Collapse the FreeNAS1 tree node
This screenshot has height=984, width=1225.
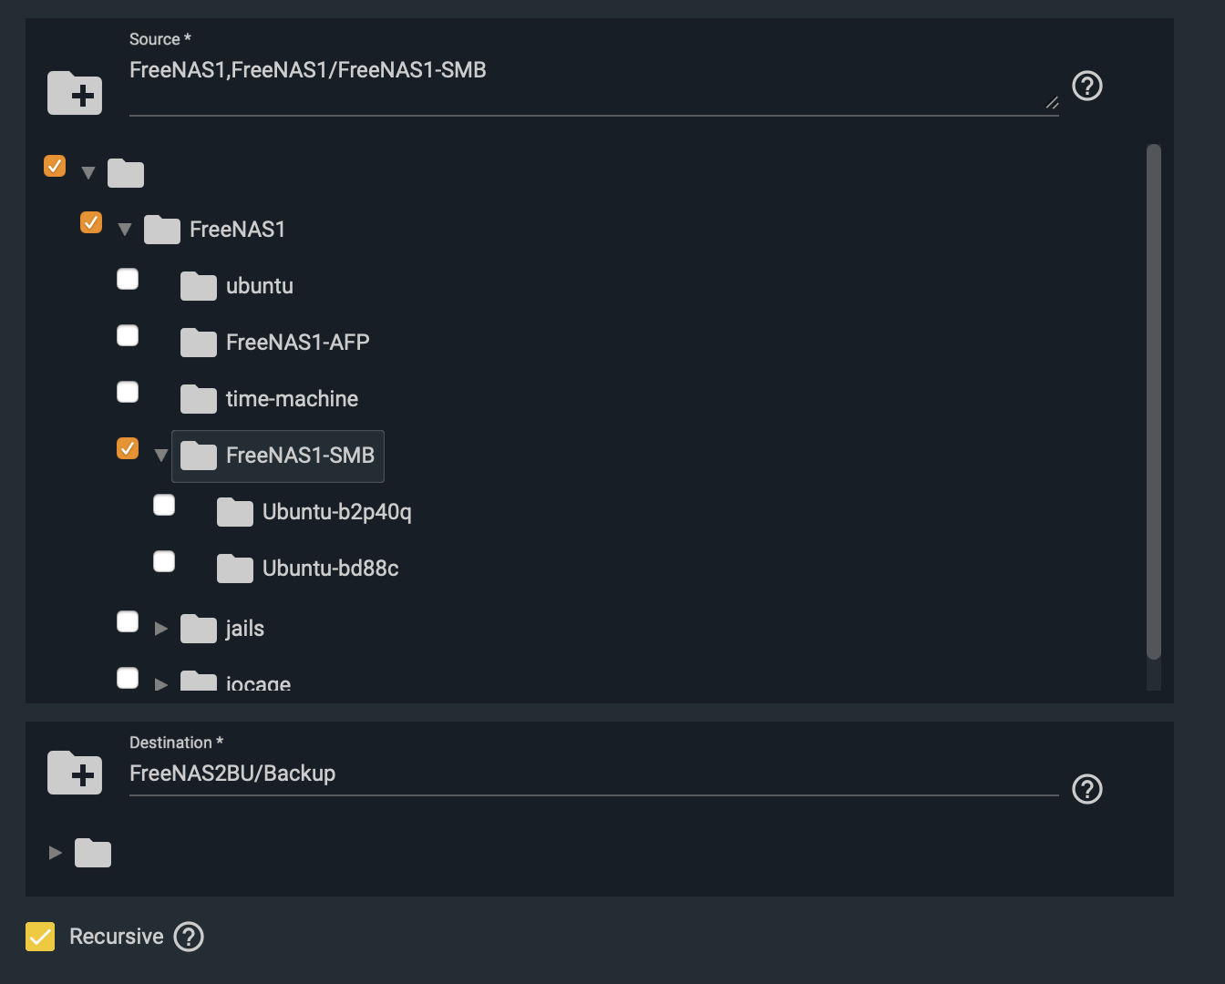pyautogui.click(x=125, y=230)
